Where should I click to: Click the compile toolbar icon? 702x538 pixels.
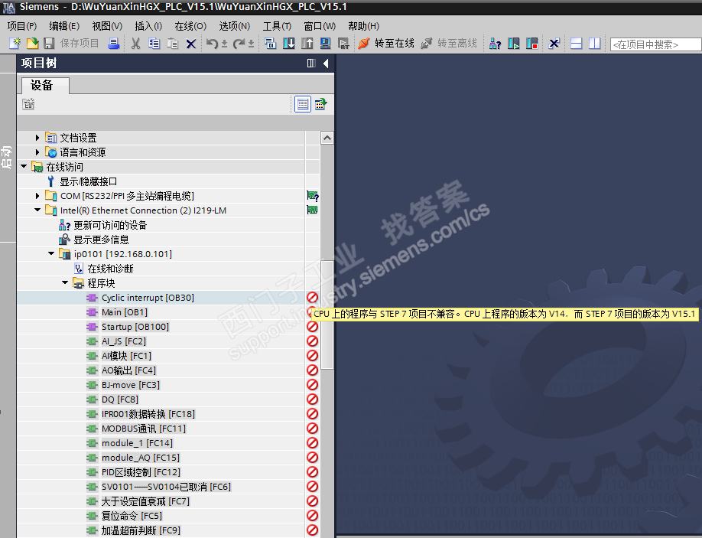click(271, 44)
